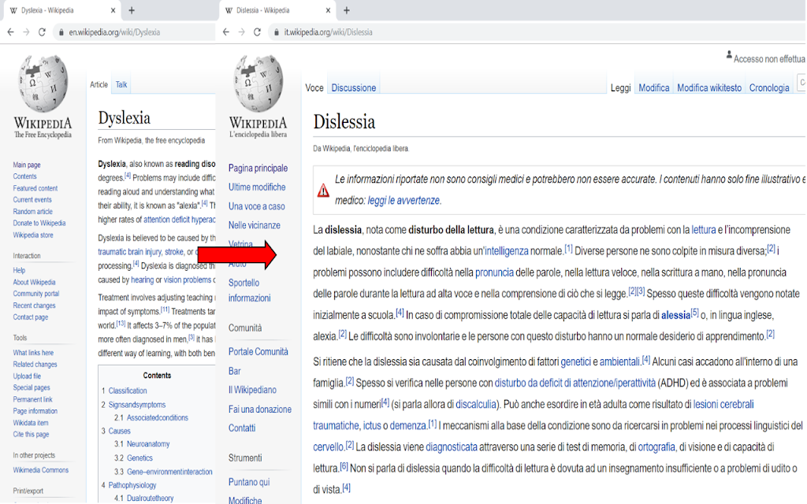
Task: Open intelligenza link in Italian article
Action: [507, 251]
